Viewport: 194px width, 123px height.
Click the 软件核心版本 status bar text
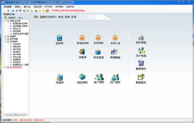[32, 120]
